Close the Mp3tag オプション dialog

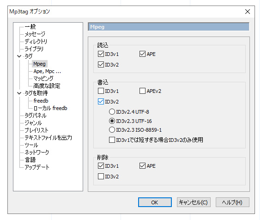(x=248, y=12)
